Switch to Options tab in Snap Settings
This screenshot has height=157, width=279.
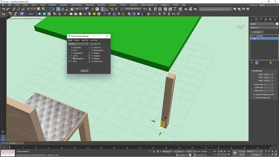pos(77,40)
